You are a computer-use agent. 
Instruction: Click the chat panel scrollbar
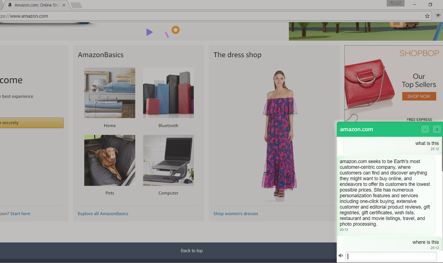click(442, 154)
